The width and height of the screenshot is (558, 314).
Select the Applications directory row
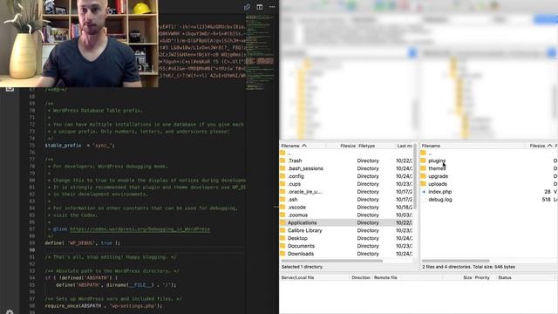click(347, 222)
